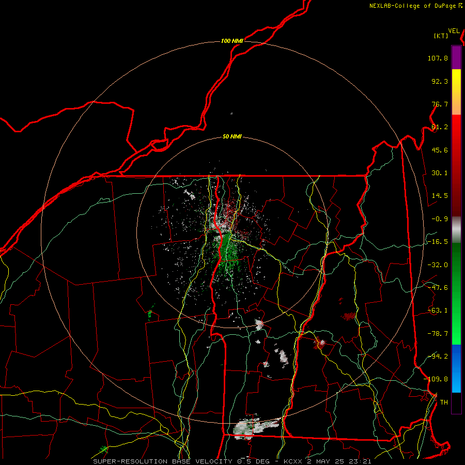Click the -16.5 legend value
The width and height of the screenshot is (465, 465).
(438, 242)
